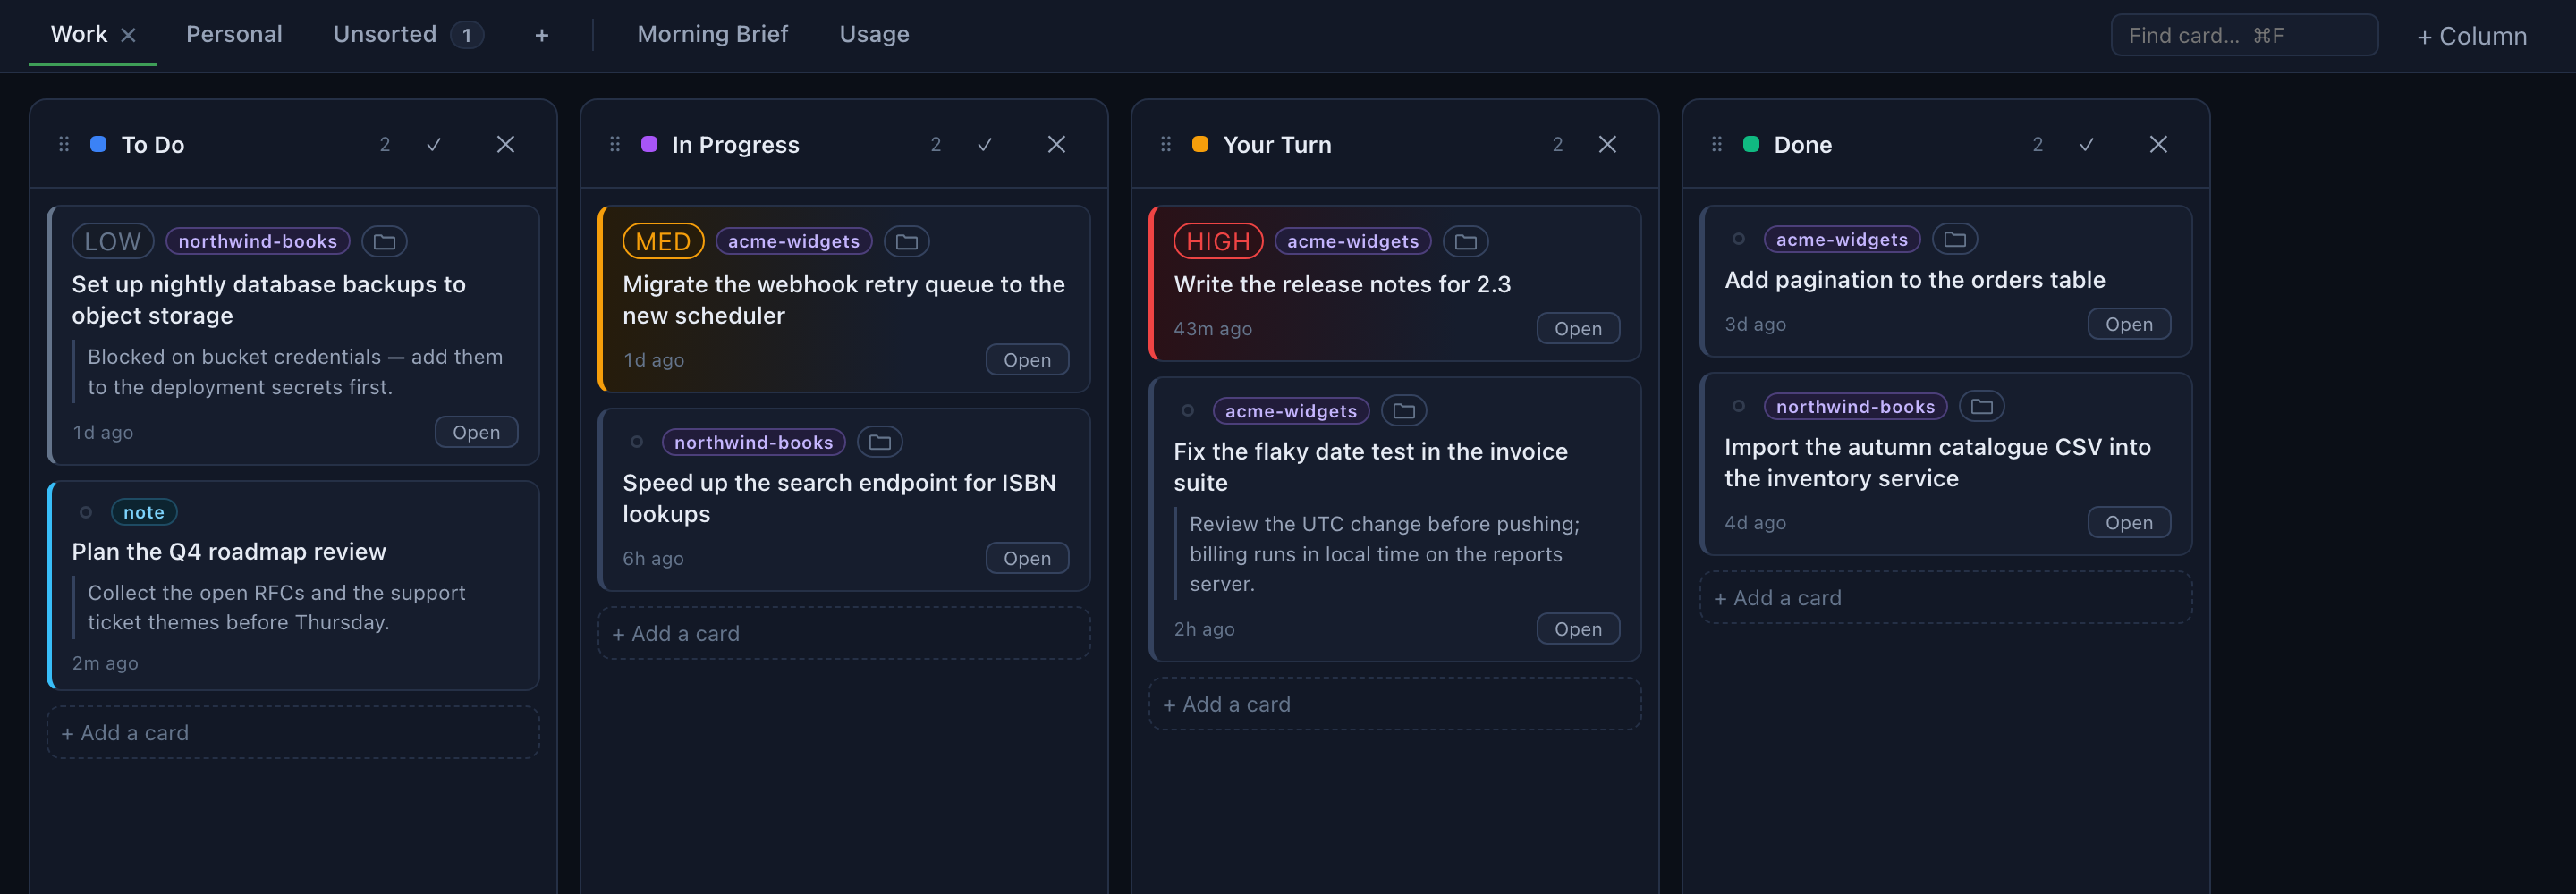Click folder icon on webhook retry queue card
The width and height of the screenshot is (2576, 894).
coord(906,241)
